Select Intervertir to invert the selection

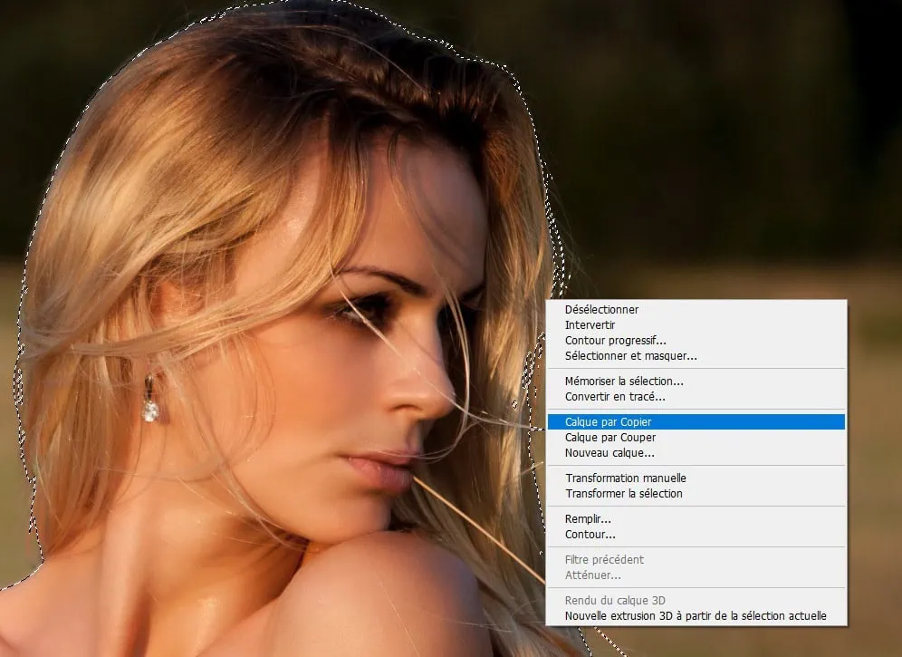click(x=590, y=325)
